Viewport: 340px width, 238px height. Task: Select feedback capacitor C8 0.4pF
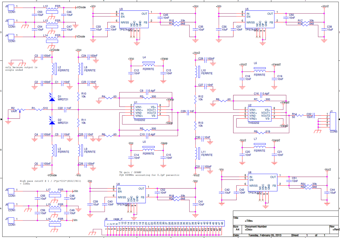pos(148,92)
